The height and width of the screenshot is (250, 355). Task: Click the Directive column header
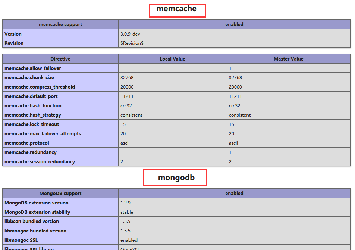pyautogui.click(x=60, y=59)
